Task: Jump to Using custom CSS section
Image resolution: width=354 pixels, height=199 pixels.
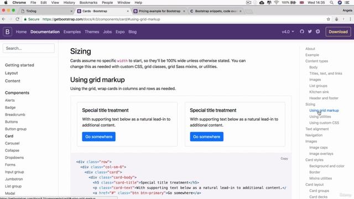Action: click(324, 123)
